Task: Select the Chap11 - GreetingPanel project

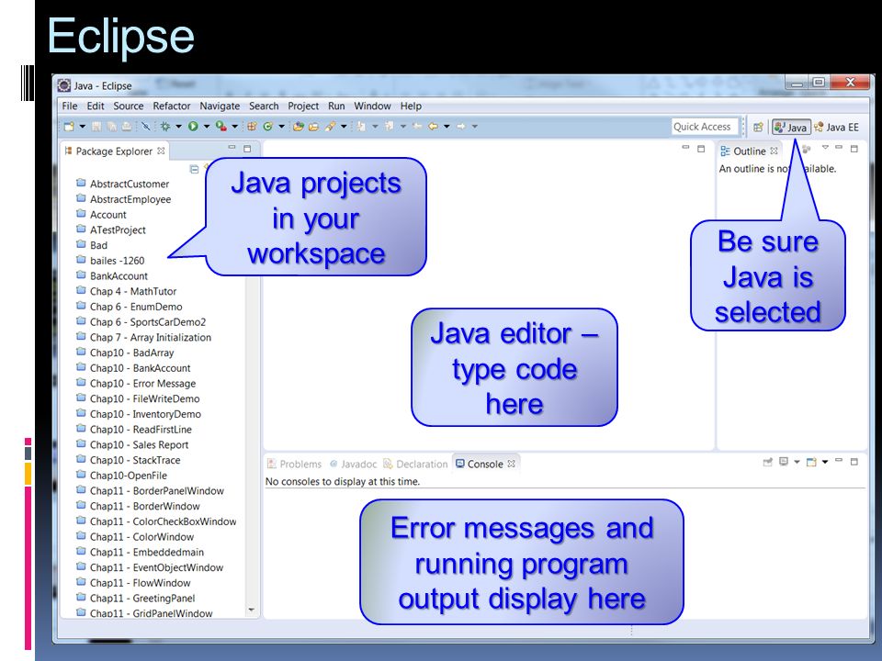Action: click(x=136, y=598)
